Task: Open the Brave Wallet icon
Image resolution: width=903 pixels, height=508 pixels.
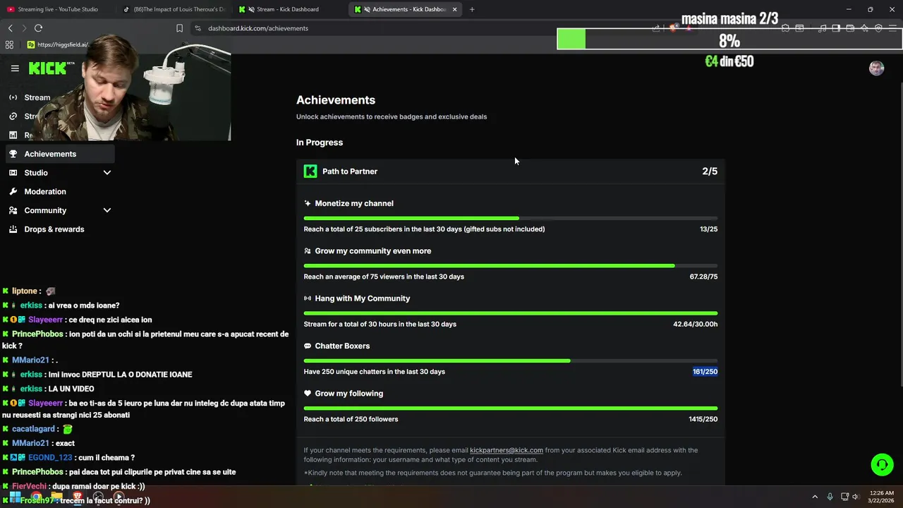Action: [850, 28]
